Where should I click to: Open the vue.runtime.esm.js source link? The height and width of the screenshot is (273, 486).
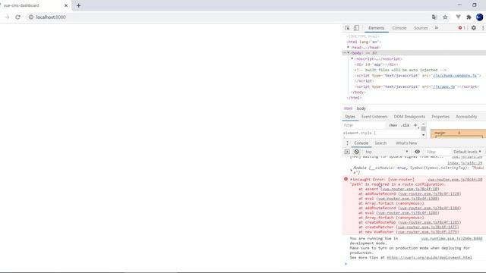pos(452,238)
